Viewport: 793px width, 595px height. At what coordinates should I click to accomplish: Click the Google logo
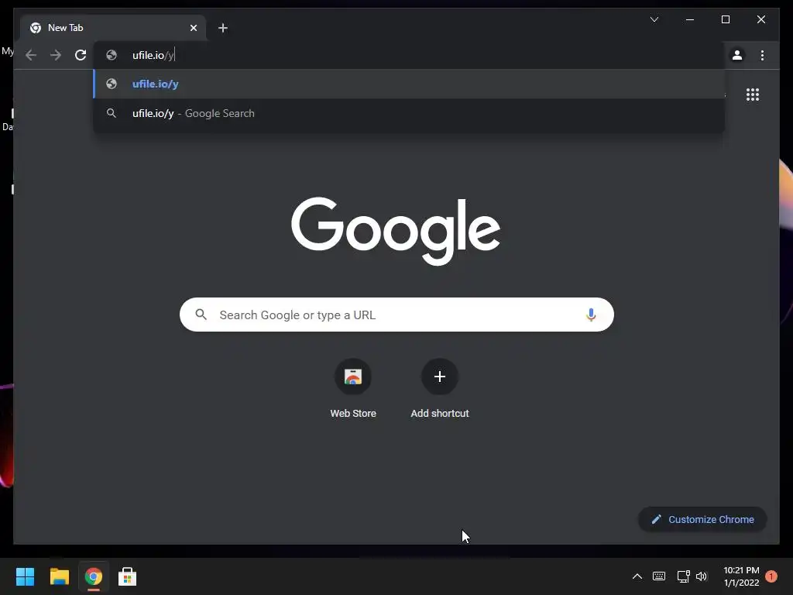[396, 231]
